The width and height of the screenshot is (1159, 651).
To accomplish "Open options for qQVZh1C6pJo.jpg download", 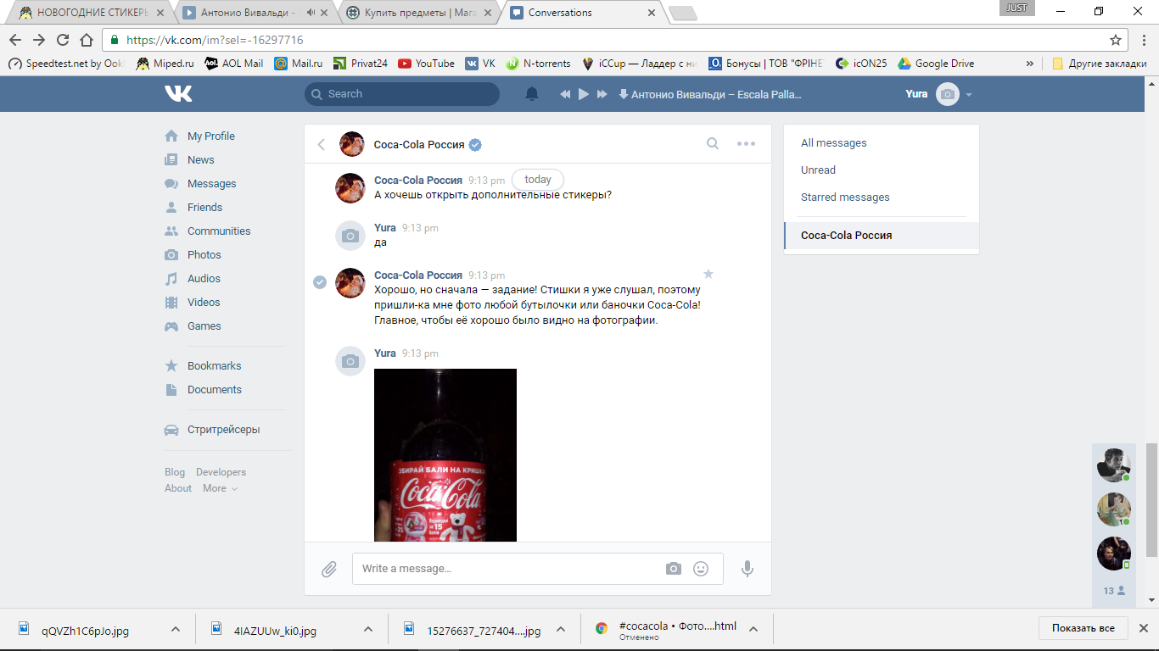I will click(x=175, y=629).
